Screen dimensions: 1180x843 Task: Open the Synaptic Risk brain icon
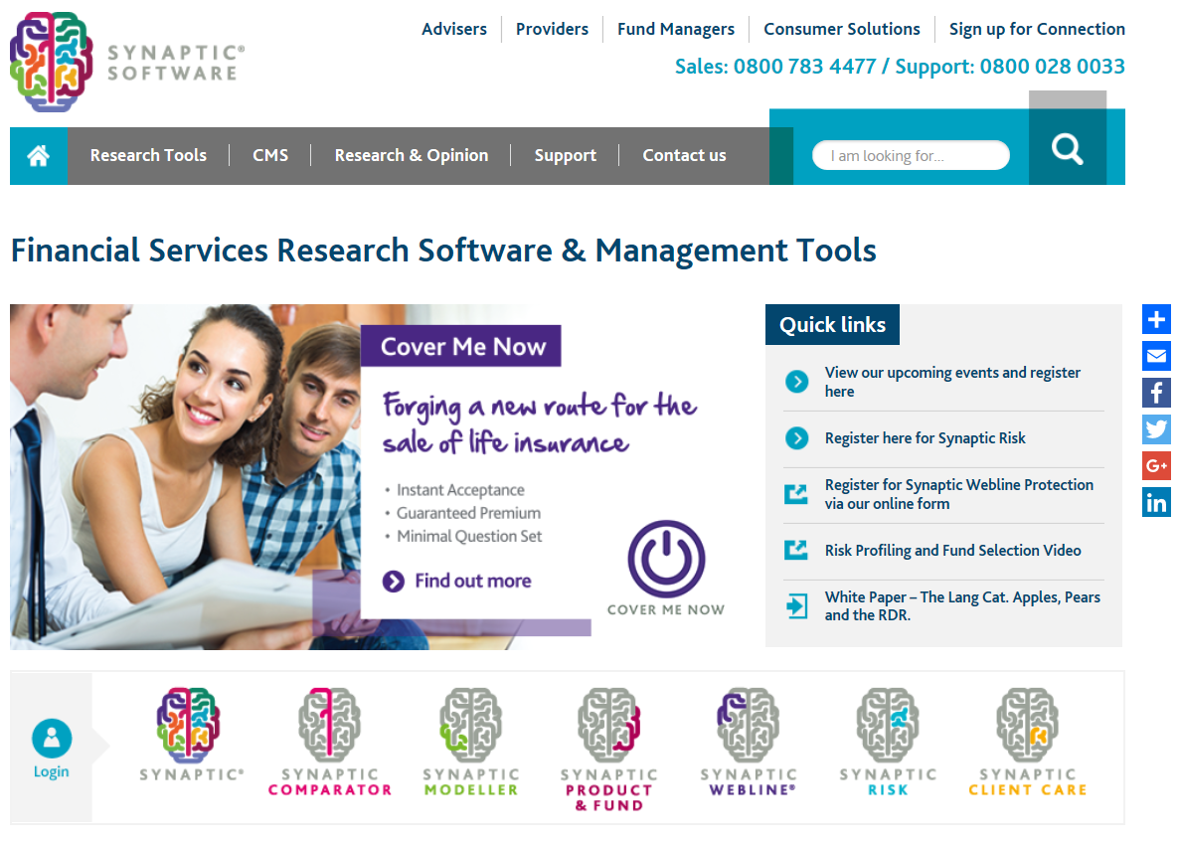888,725
